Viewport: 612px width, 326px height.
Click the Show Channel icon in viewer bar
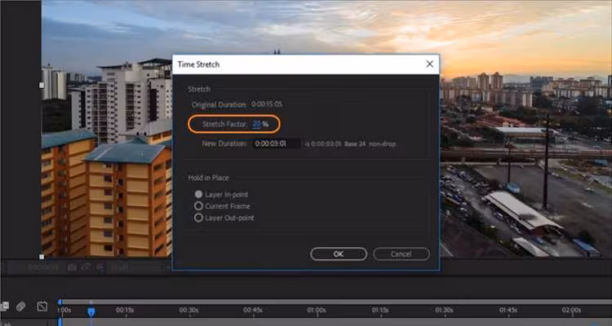pos(100,267)
